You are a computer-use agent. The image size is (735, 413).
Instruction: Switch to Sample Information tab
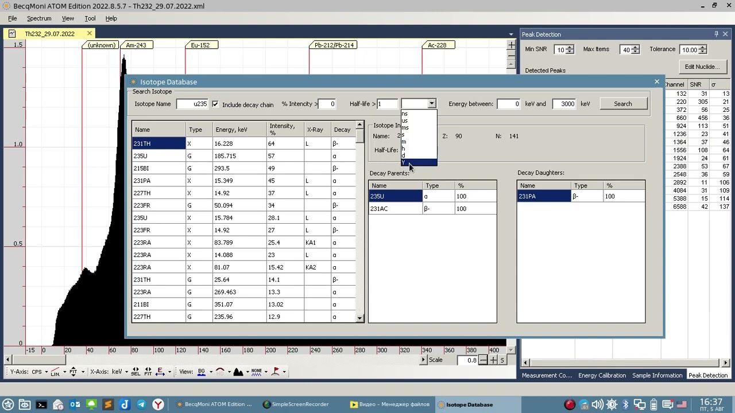pyautogui.click(x=657, y=375)
